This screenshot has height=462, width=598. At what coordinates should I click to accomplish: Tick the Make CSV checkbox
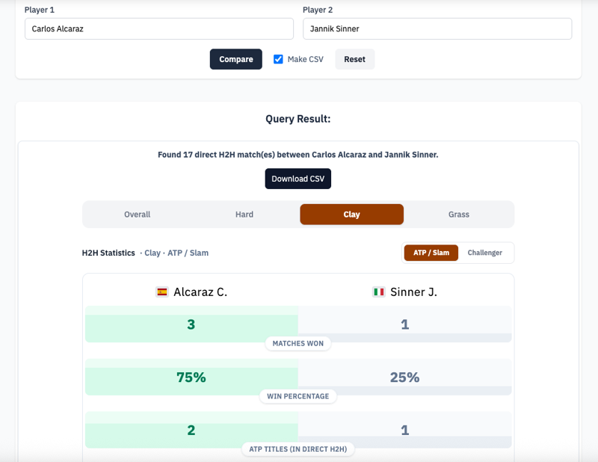pos(278,59)
